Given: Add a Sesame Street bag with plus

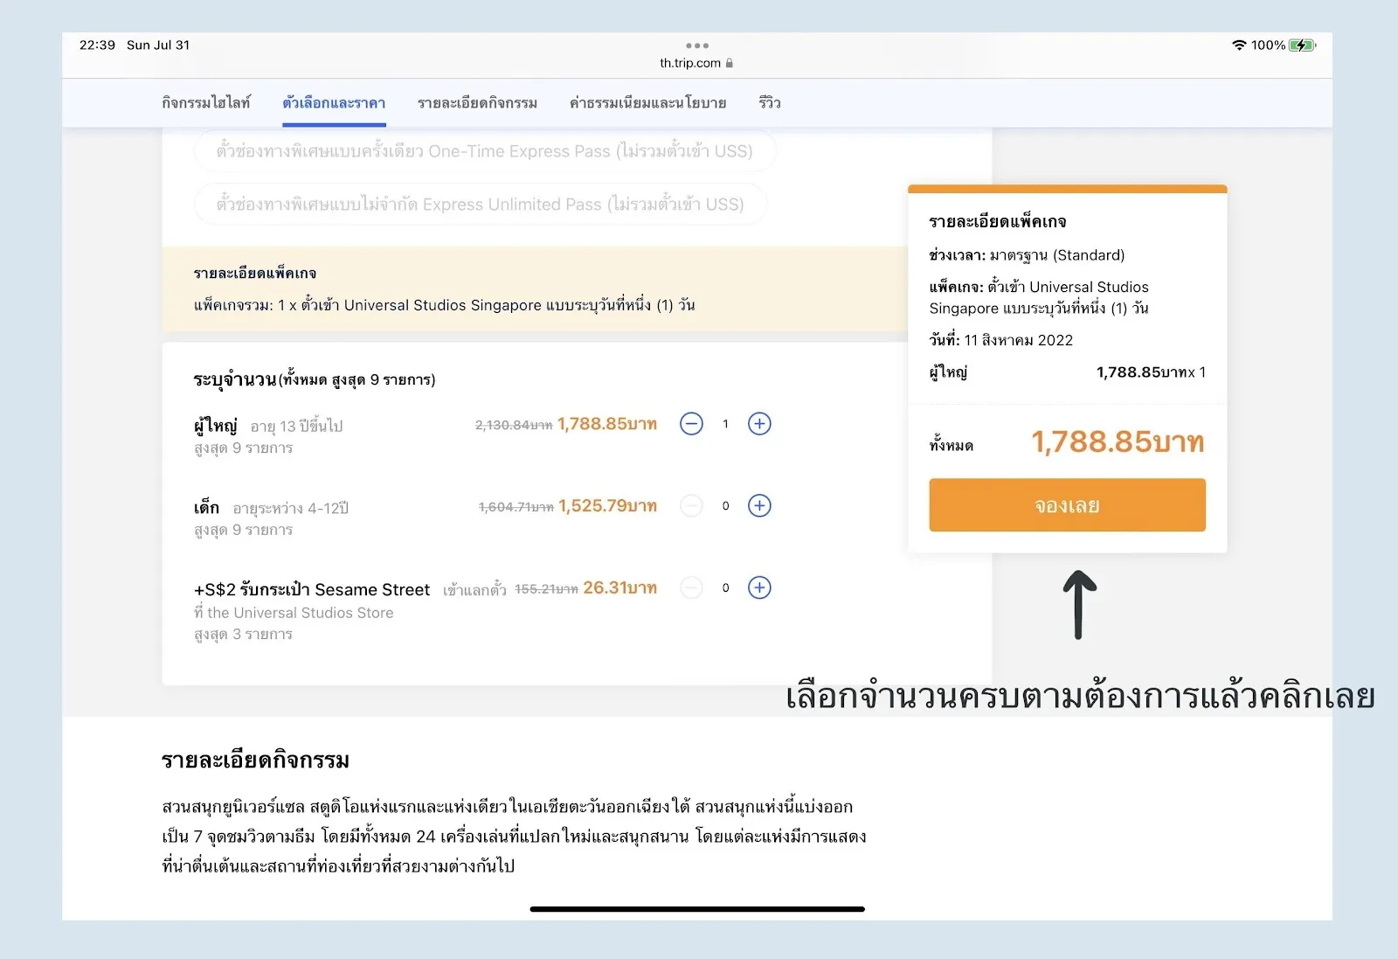Looking at the screenshot, I should tap(759, 587).
